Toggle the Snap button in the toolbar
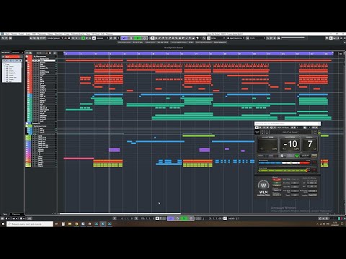This screenshot has height=259, width=346. click(208, 38)
